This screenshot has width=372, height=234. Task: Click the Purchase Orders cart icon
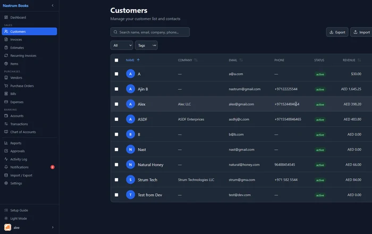(6, 86)
